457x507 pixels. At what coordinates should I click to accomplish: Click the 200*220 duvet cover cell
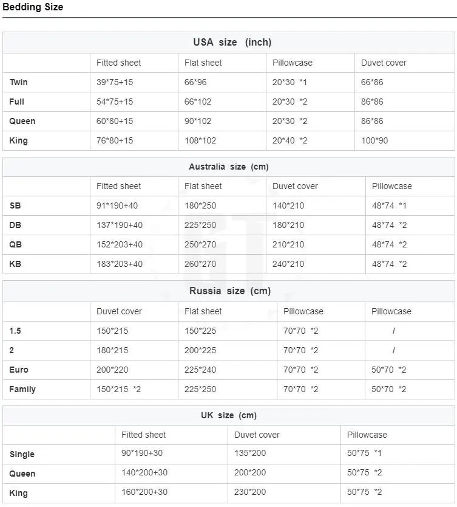[x=112, y=370]
